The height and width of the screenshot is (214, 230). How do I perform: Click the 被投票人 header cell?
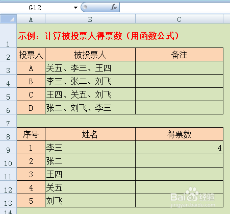[90, 55]
